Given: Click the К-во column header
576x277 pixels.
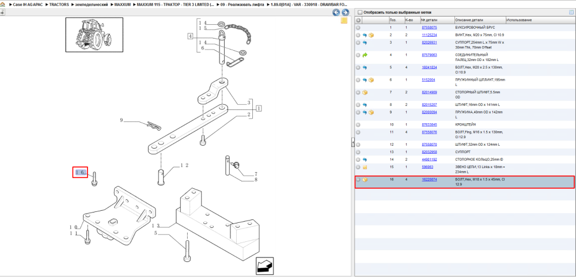Looking at the screenshot, I should tap(411, 20).
